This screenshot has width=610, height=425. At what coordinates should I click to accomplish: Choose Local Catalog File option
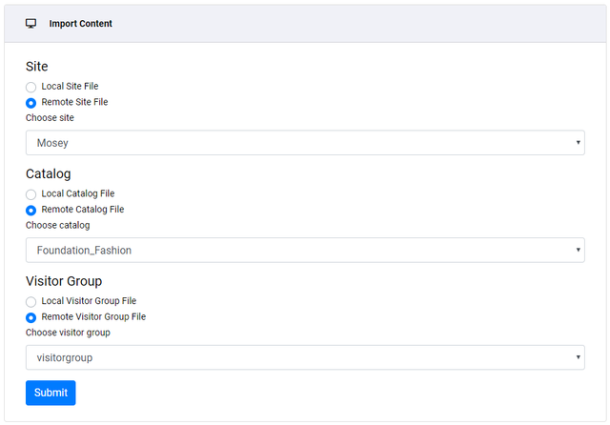[31, 194]
